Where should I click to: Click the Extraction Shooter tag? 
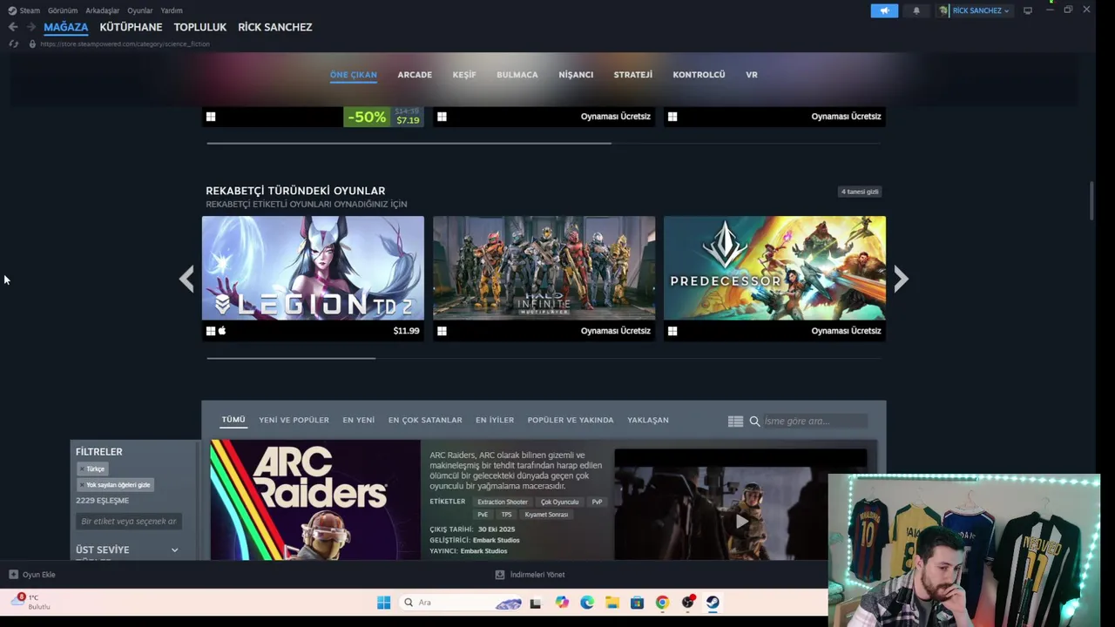click(x=503, y=502)
